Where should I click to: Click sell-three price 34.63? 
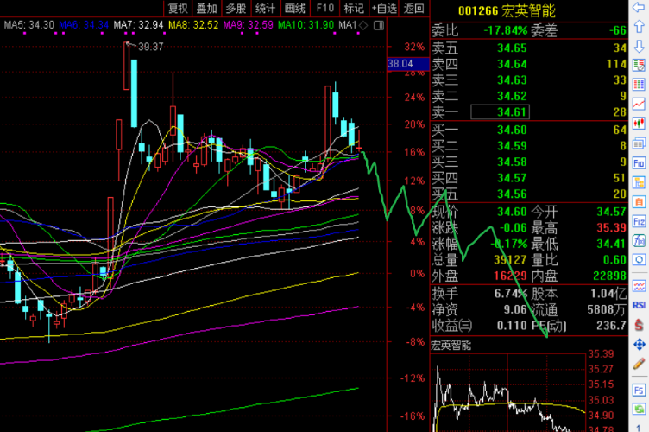[x=512, y=80]
